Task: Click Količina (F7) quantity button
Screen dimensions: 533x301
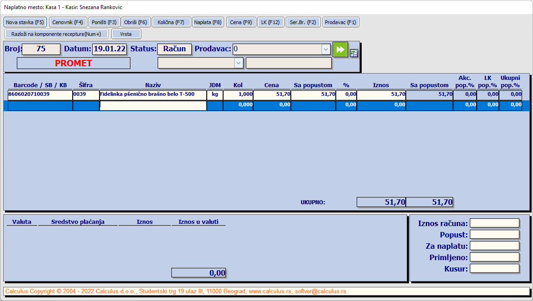Action: coord(171,22)
